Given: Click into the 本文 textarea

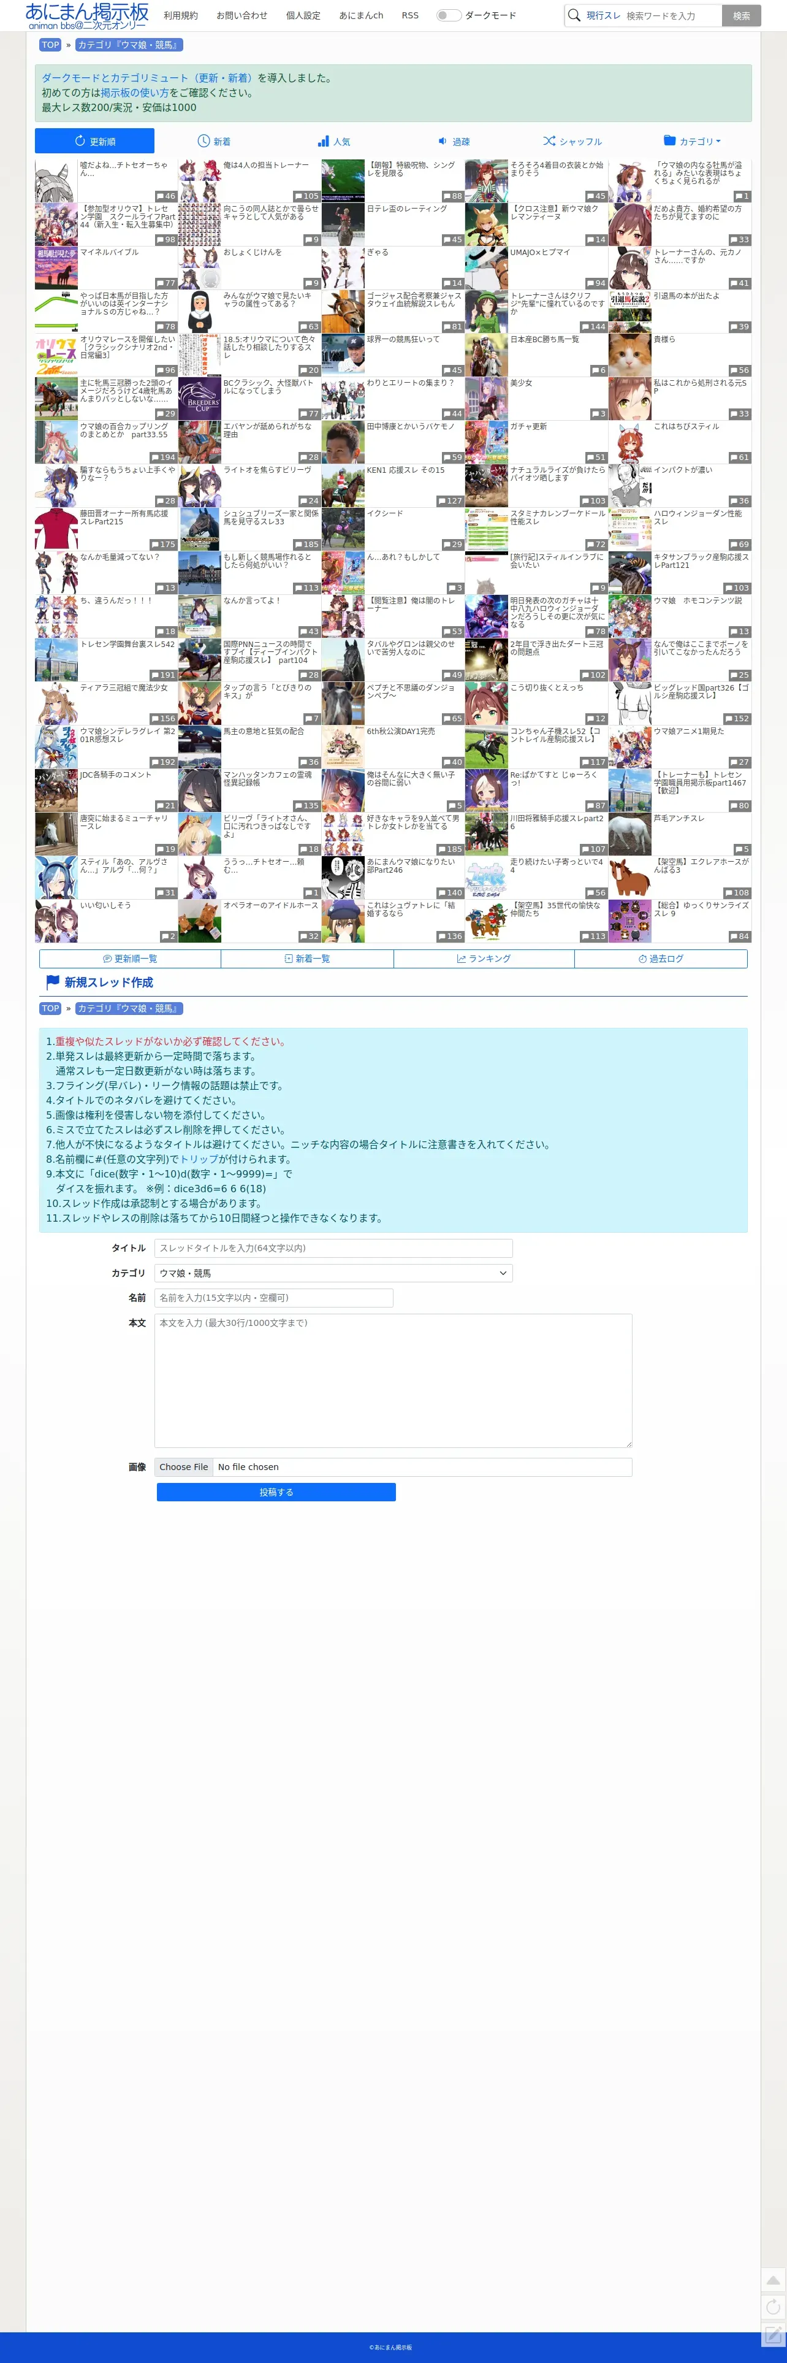Looking at the screenshot, I should (393, 1381).
